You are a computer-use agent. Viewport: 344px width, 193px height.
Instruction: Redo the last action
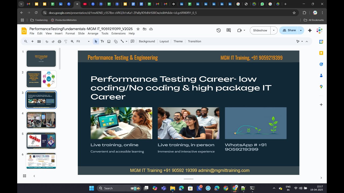click(53, 41)
